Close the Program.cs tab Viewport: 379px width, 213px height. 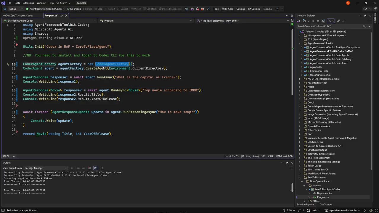point(66,15)
